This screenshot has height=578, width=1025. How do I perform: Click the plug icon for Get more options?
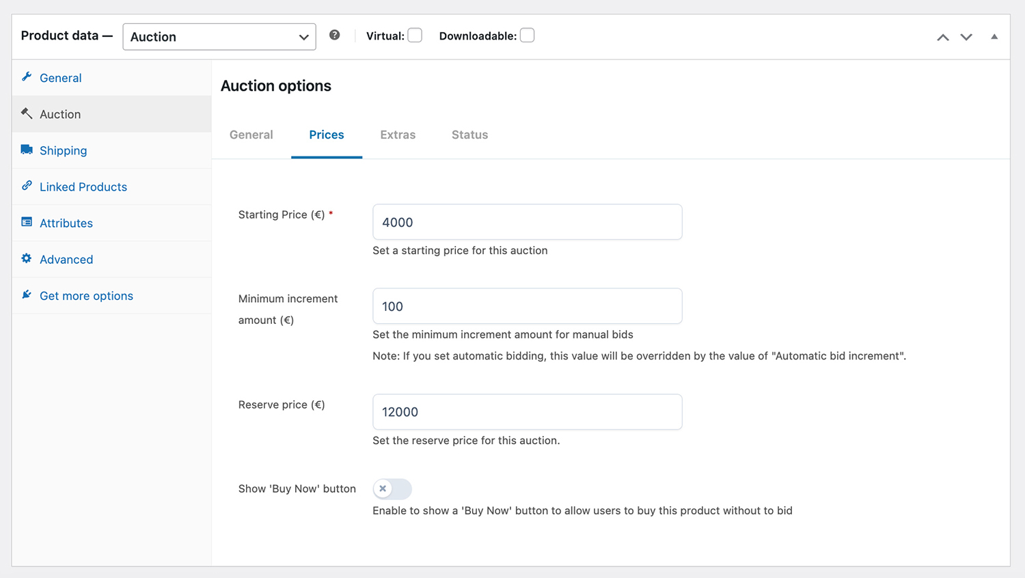[x=27, y=294]
